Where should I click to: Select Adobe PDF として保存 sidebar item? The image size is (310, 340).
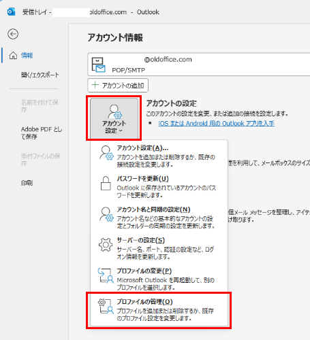coord(42,133)
